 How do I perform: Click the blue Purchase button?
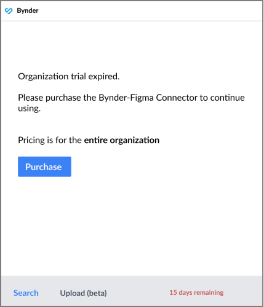[x=44, y=166]
